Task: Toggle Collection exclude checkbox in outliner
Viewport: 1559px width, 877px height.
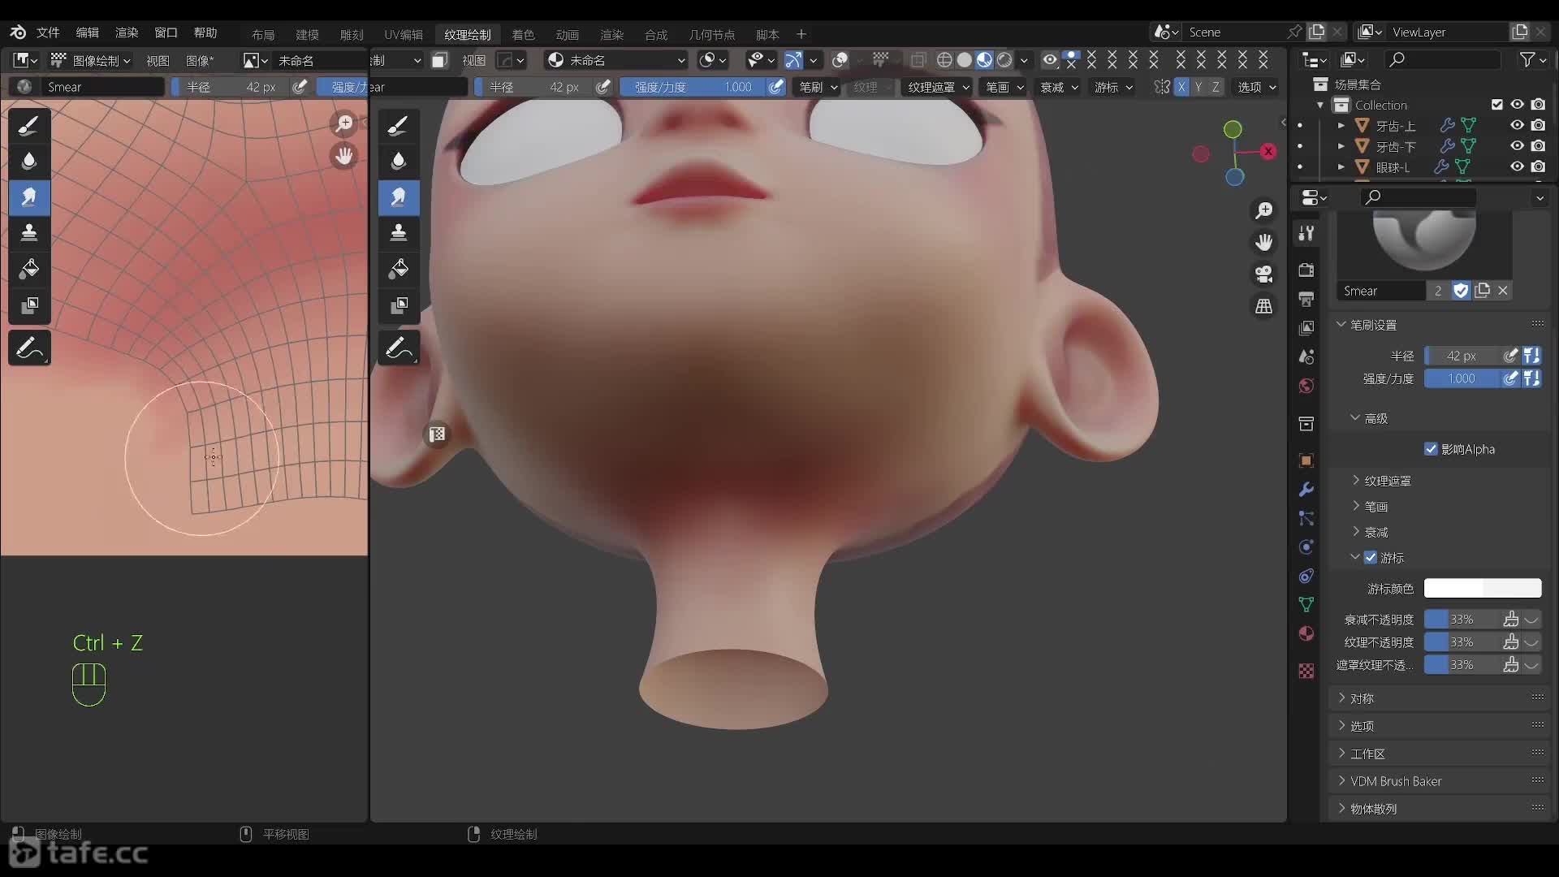Action: click(1496, 105)
